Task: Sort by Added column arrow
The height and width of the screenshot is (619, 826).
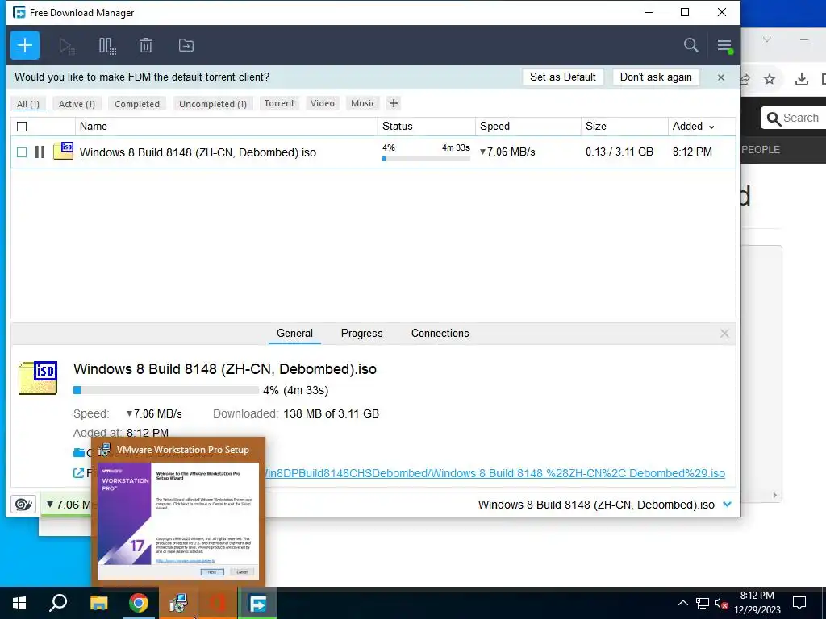Action: tap(711, 127)
